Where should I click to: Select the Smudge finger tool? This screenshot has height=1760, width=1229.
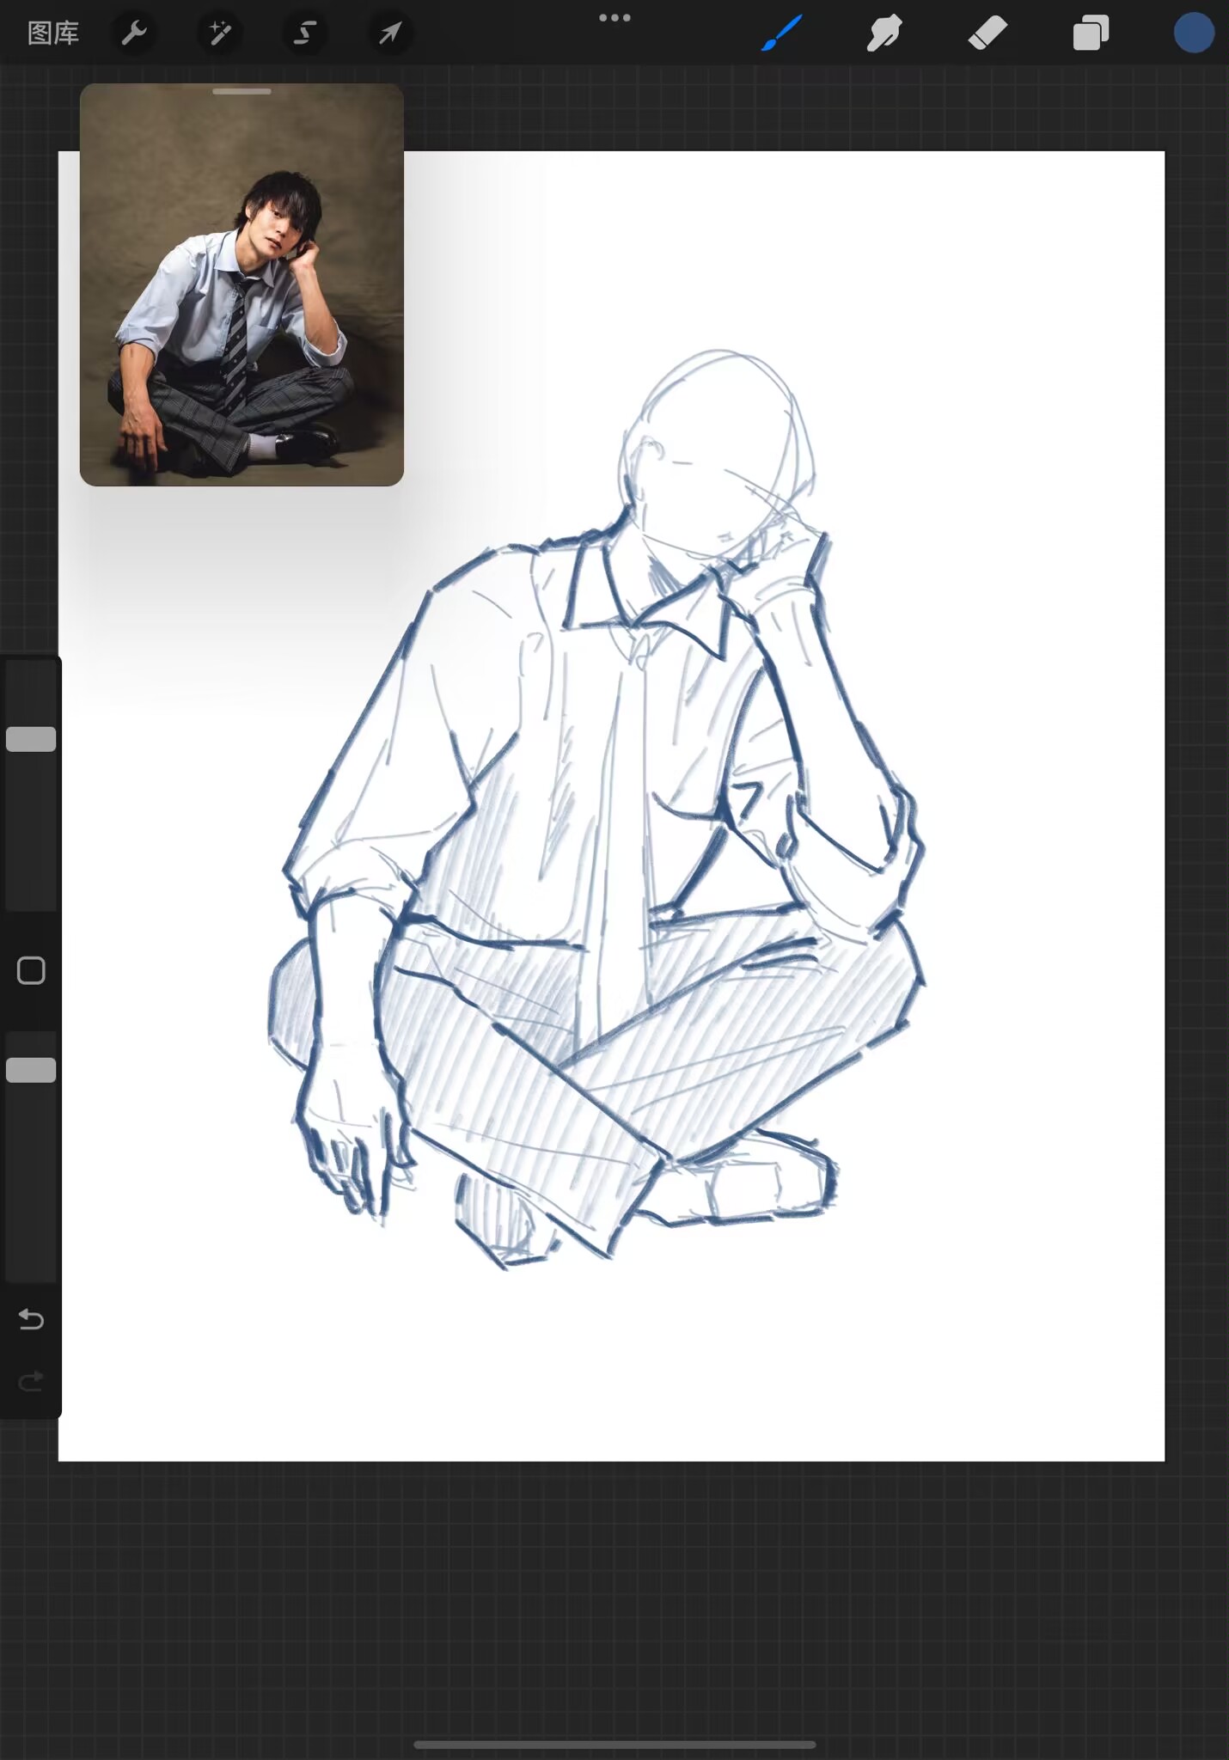[x=884, y=34]
